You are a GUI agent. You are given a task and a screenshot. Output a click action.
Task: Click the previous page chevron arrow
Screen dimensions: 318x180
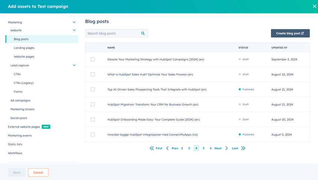(x=167, y=148)
